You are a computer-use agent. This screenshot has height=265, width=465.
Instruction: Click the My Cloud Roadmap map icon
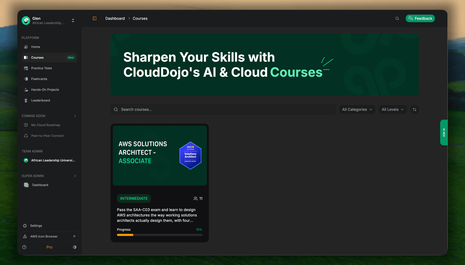click(x=26, y=125)
